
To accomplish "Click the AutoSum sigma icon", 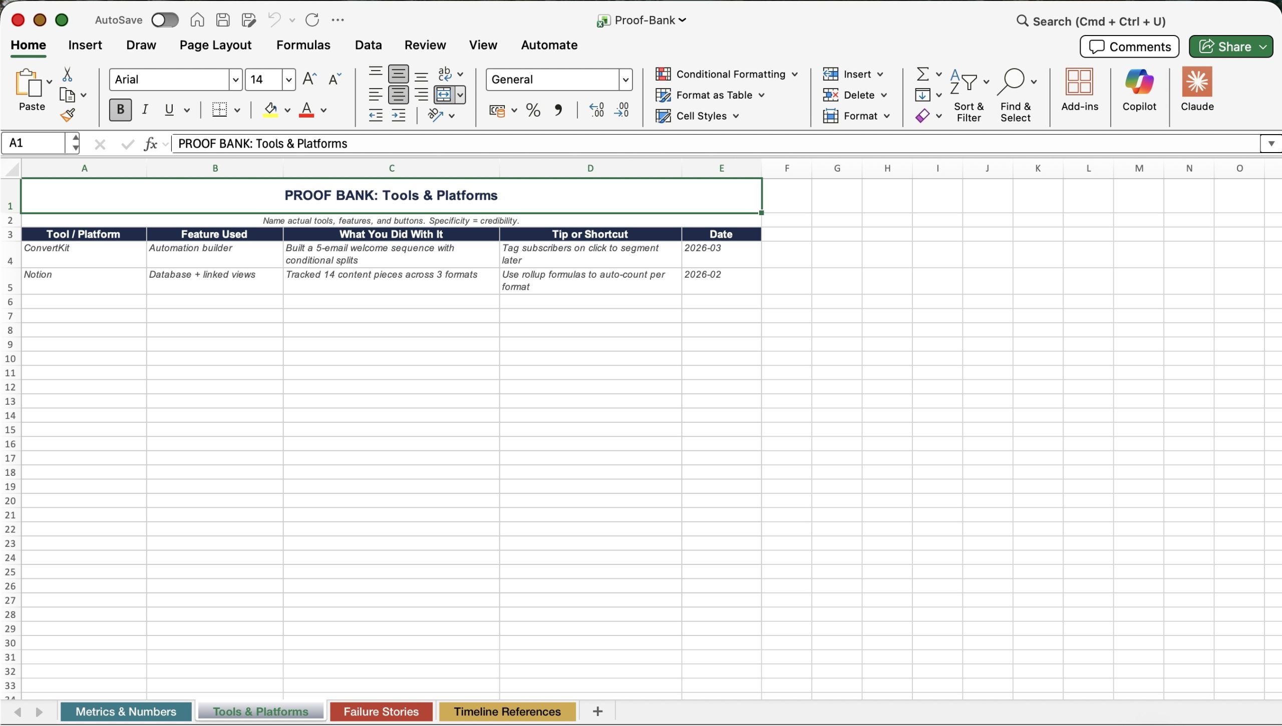I will click(922, 74).
